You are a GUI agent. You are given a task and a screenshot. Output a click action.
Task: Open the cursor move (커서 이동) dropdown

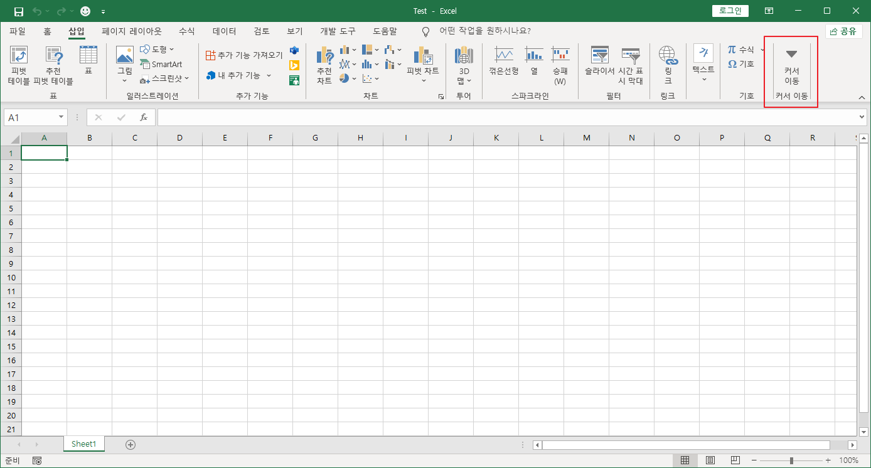pos(791,66)
